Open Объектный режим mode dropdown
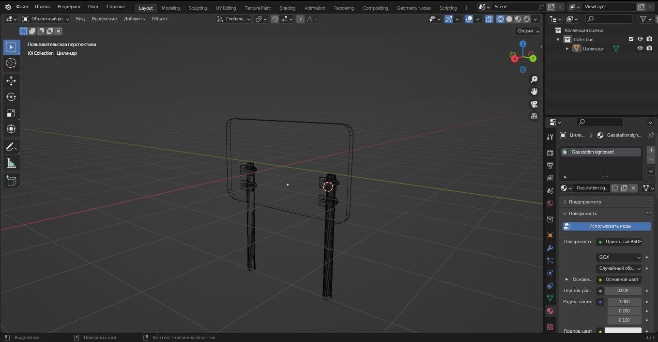The image size is (658, 342). [46, 19]
